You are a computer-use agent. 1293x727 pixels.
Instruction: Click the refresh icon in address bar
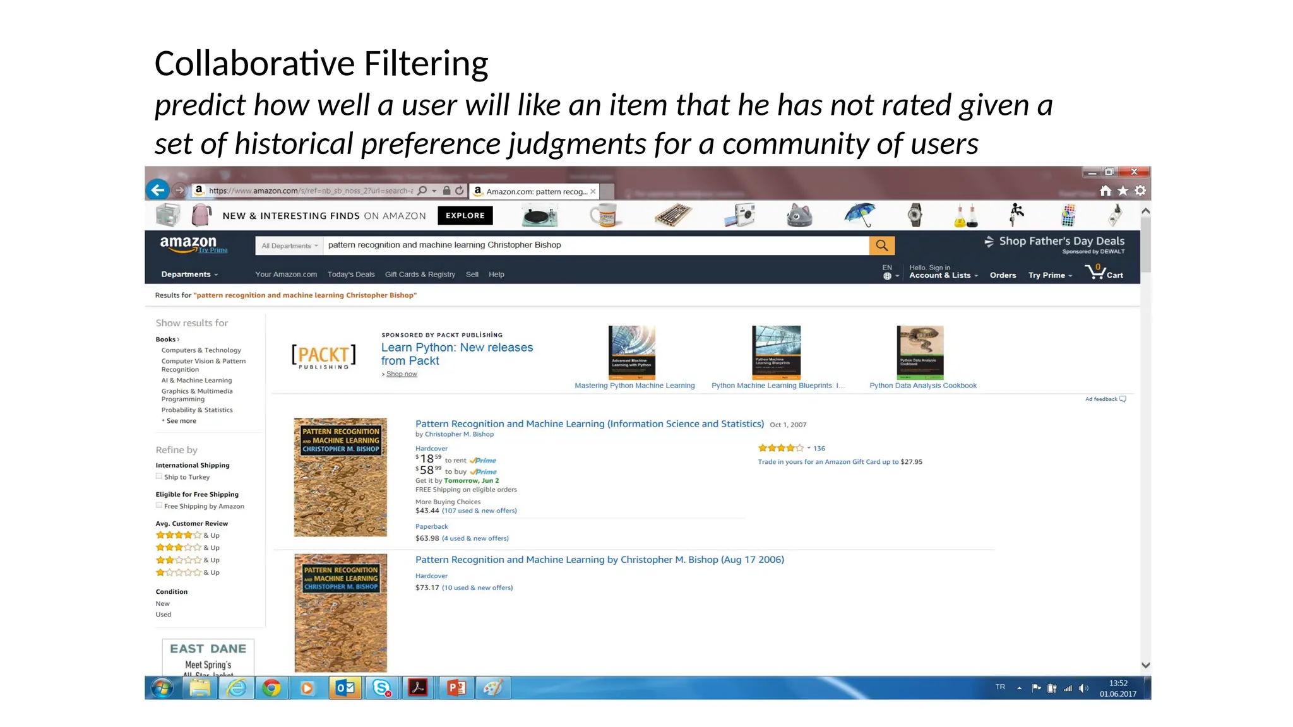click(460, 191)
